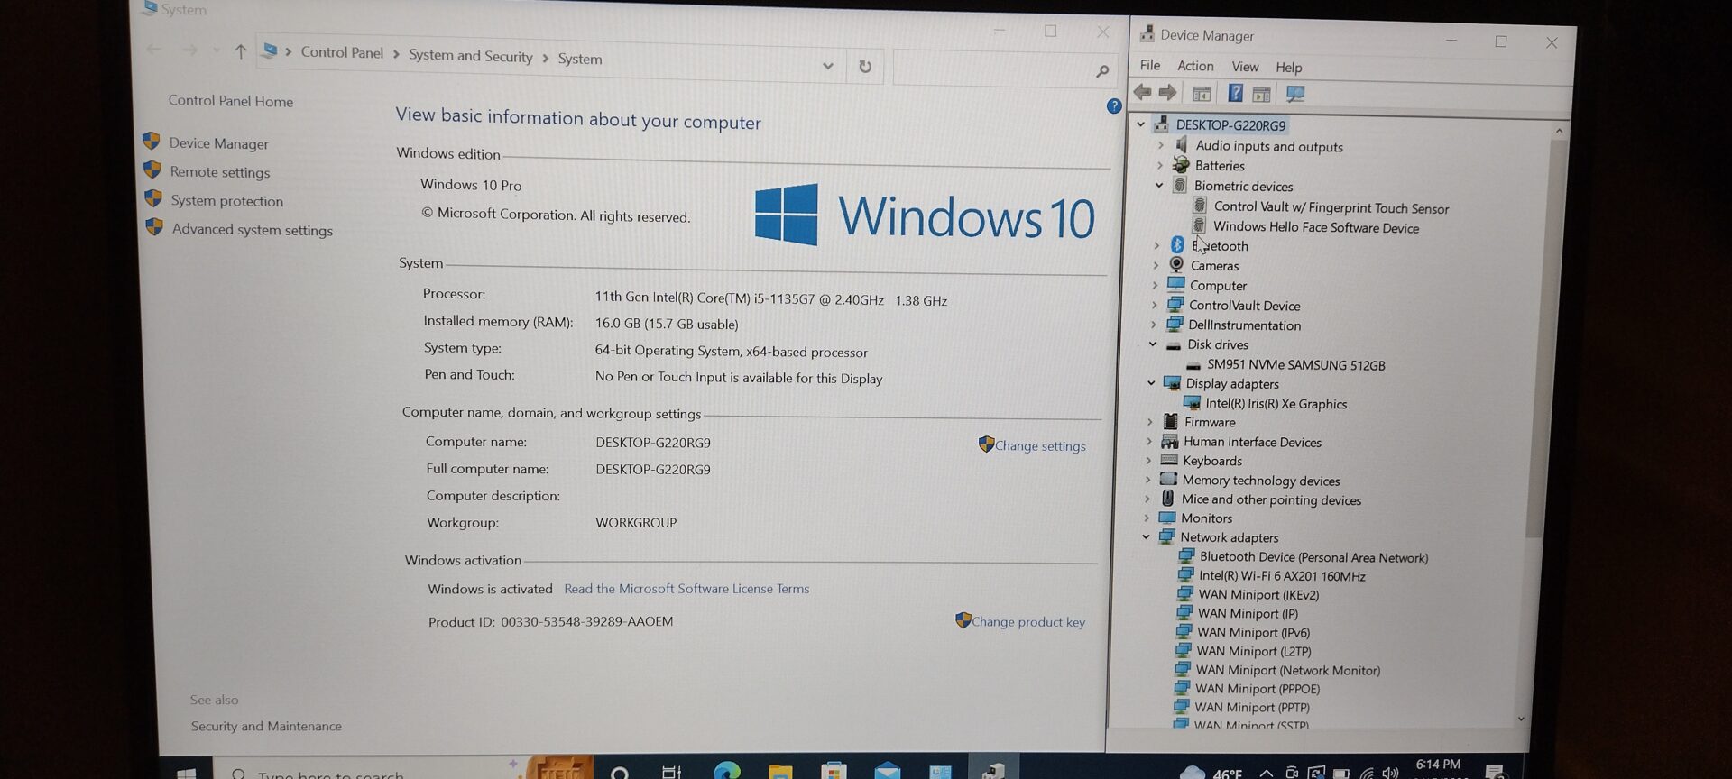Image resolution: width=1732 pixels, height=779 pixels.
Task: Open the Help menu in Device Manager
Action: pyautogui.click(x=1288, y=68)
